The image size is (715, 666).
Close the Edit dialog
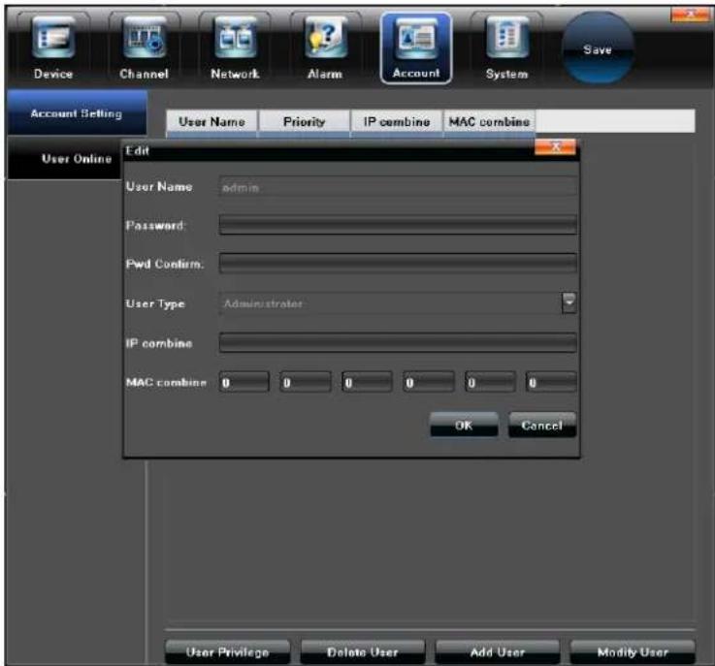(x=555, y=147)
